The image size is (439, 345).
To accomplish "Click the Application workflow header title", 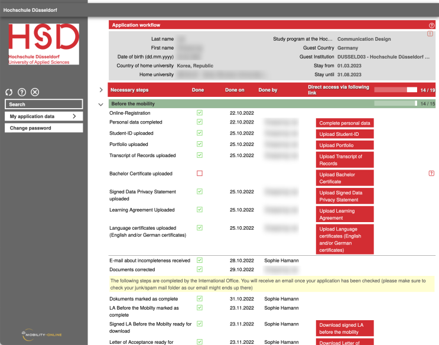I will click(x=136, y=25).
